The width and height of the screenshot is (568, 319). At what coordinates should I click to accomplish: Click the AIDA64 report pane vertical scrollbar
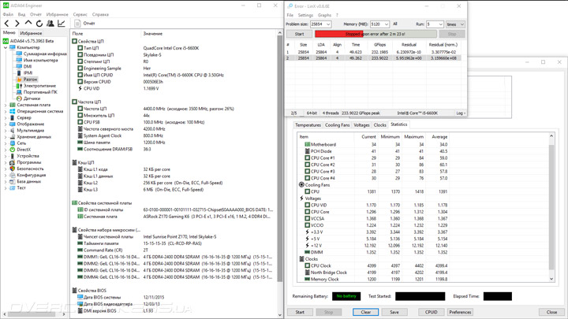pos(279,174)
